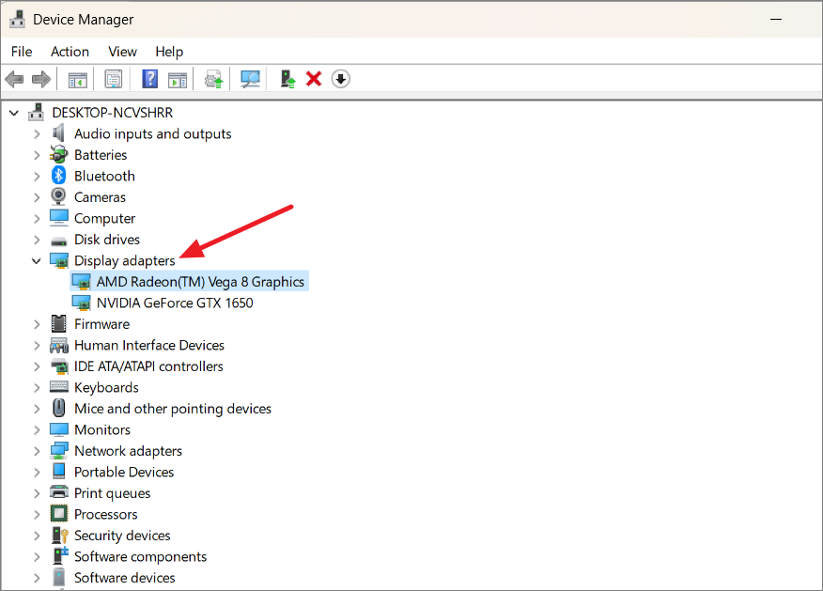Select the DESKTOP-NCVSHRR computer name
The image size is (823, 591).
pyautogui.click(x=113, y=113)
